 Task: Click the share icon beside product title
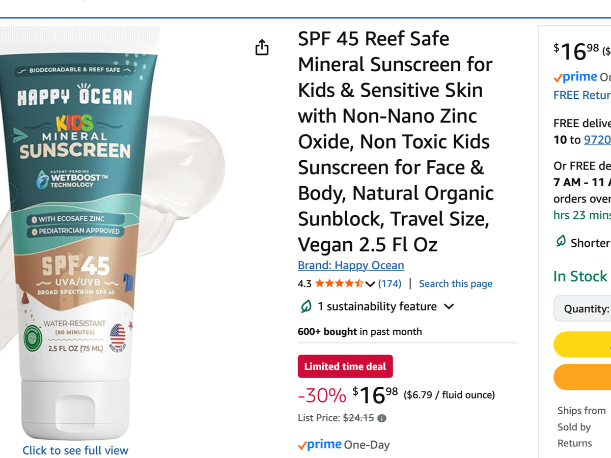pos(262,48)
